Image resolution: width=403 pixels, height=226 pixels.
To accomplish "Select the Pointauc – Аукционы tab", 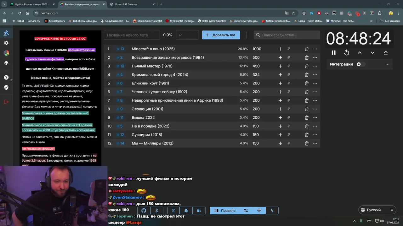I will [82, 4].
